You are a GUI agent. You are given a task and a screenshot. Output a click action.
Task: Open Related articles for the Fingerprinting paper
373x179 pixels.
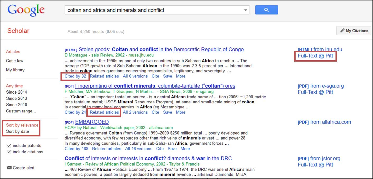(x=104, y=112)
